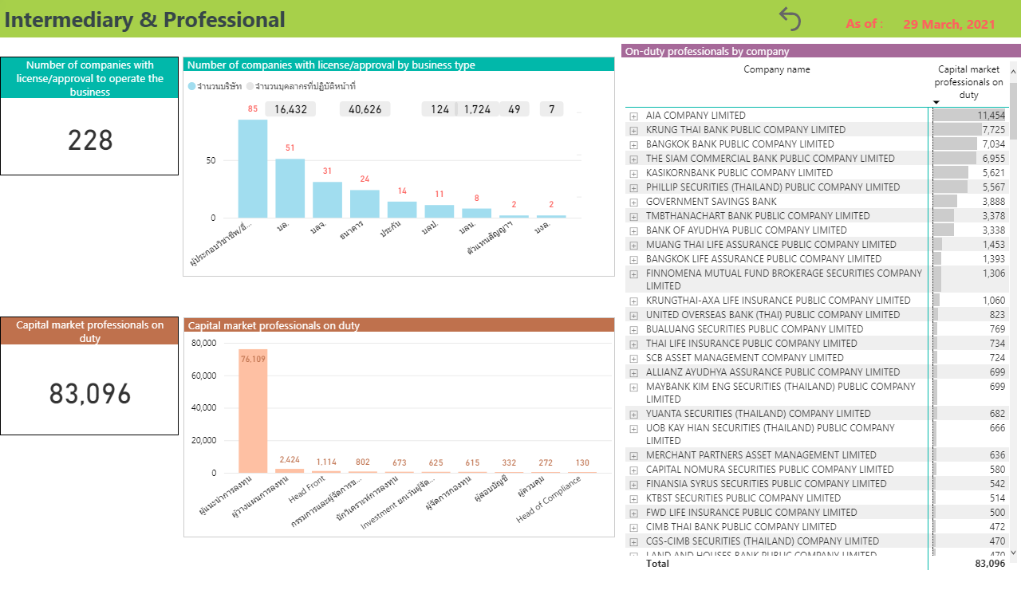Expand the KRUNG THAI BANK row
This screenshot has width=1021, height=590.
click(x=634, y=130)
